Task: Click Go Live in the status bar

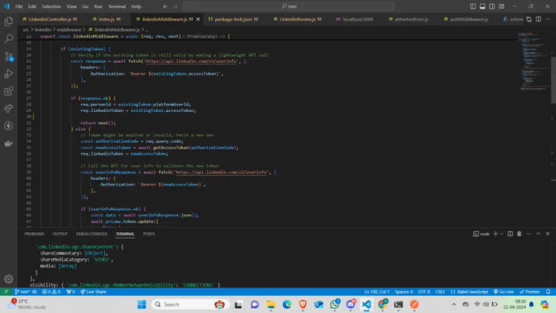Action: tap(504, 292)
